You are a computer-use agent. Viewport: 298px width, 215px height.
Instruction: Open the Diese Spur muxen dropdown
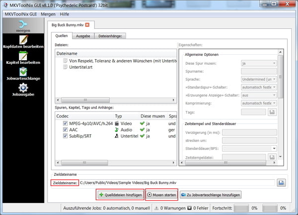pos(259,63)
